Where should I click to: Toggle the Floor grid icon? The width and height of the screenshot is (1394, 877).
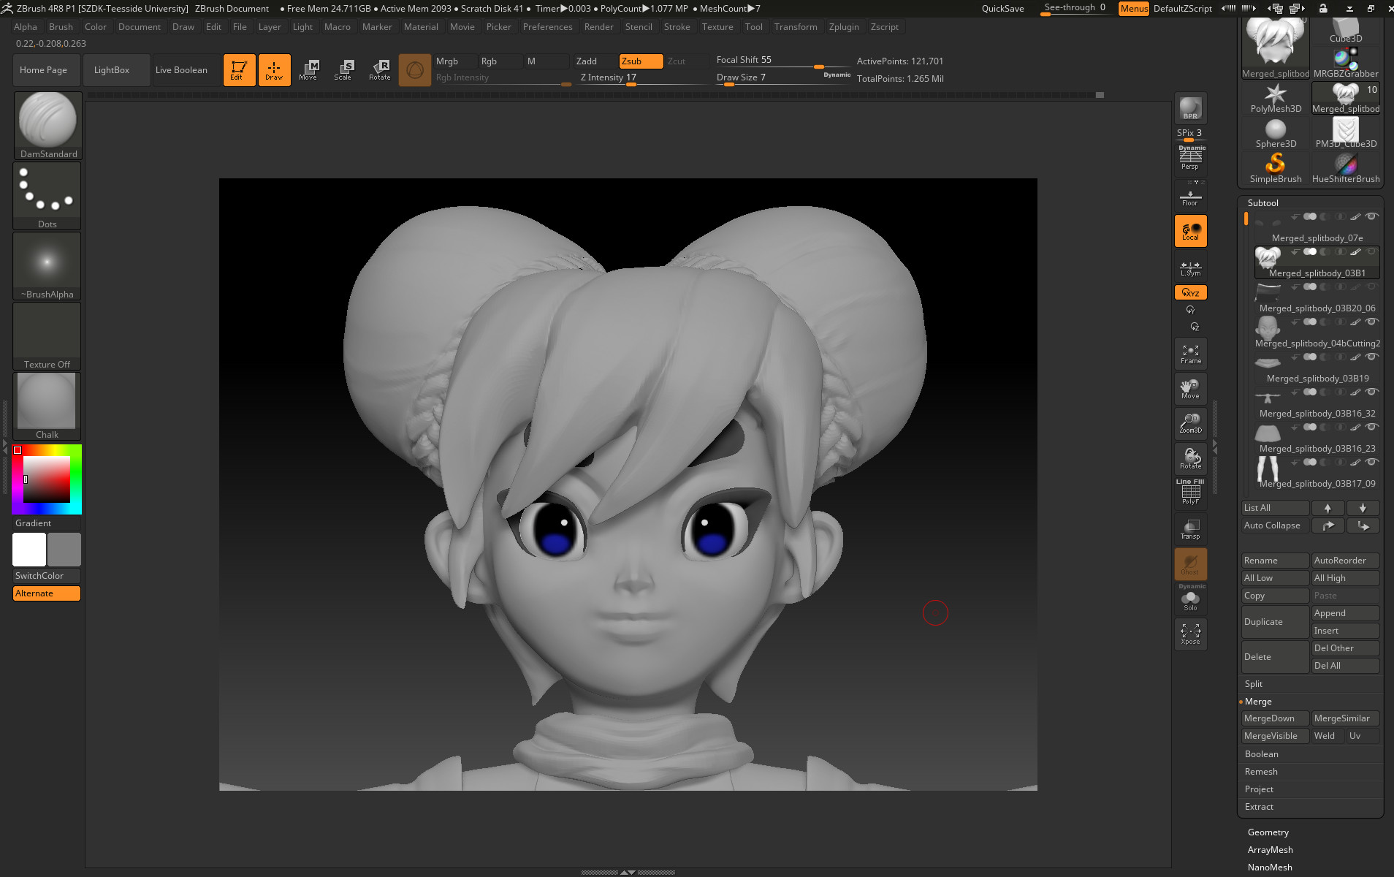pos(1190,194)
